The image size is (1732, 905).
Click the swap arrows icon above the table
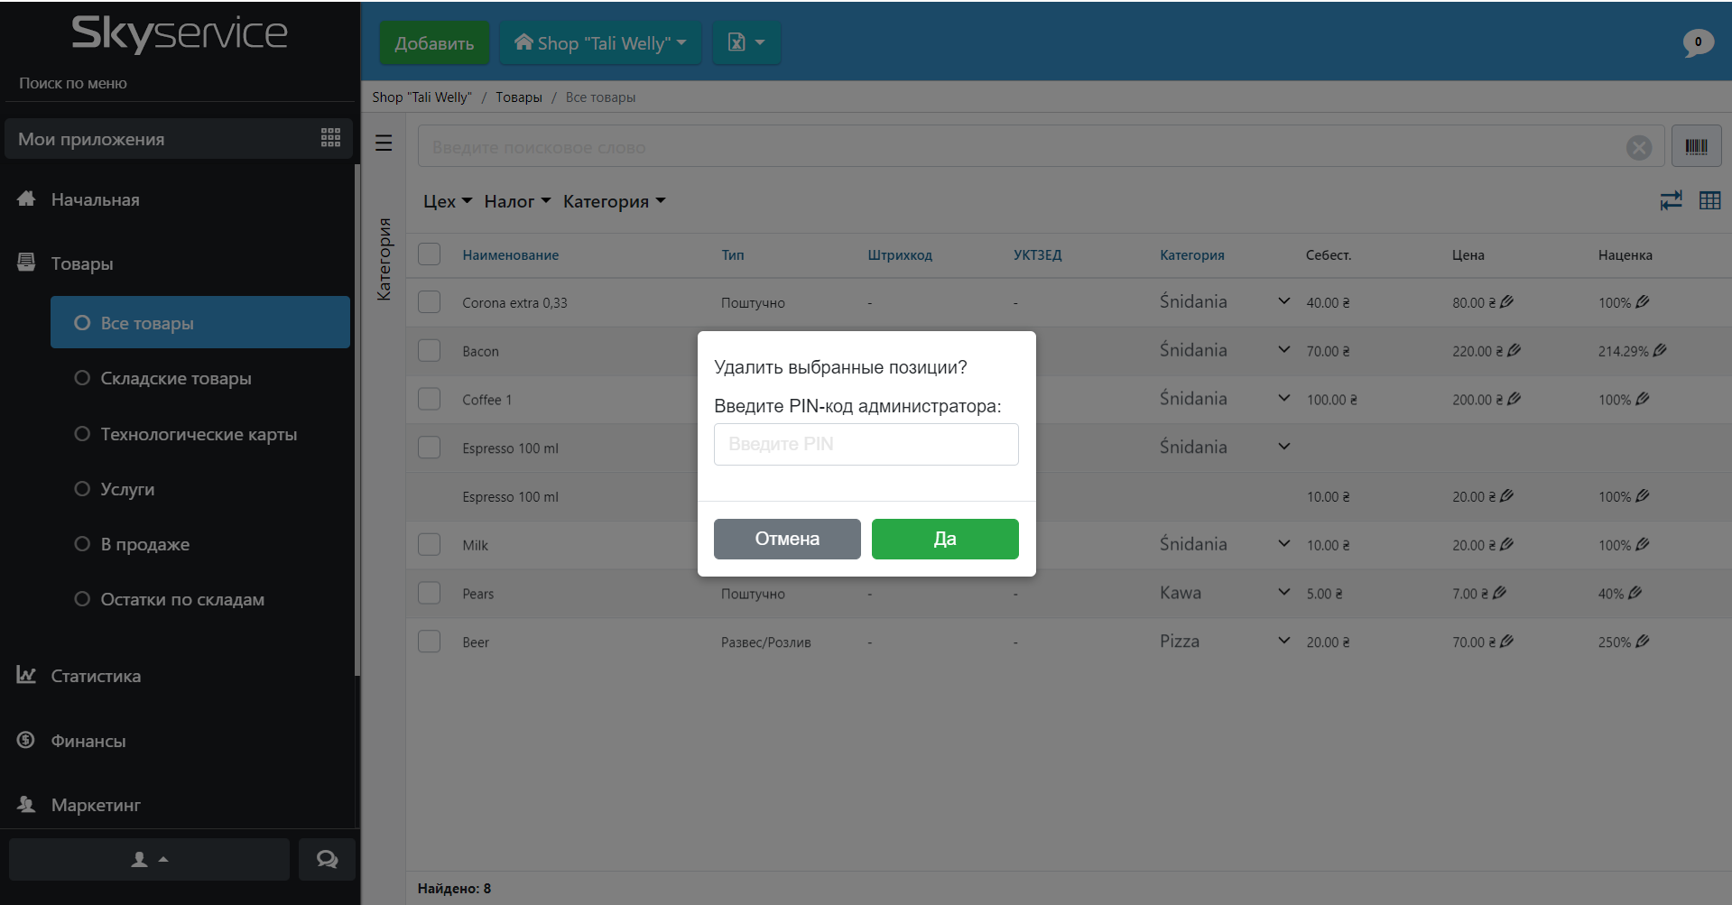click(x=1671, y=200)
